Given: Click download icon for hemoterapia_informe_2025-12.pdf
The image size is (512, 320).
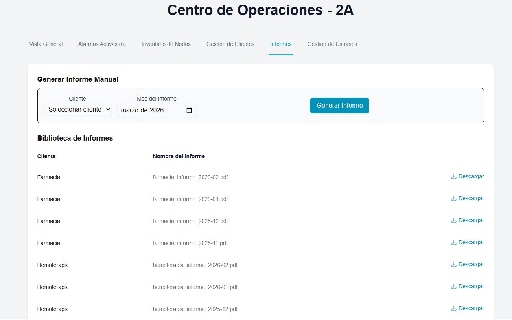Looking at the screenshot, I should pyautogui.click(x=453, y=309).
